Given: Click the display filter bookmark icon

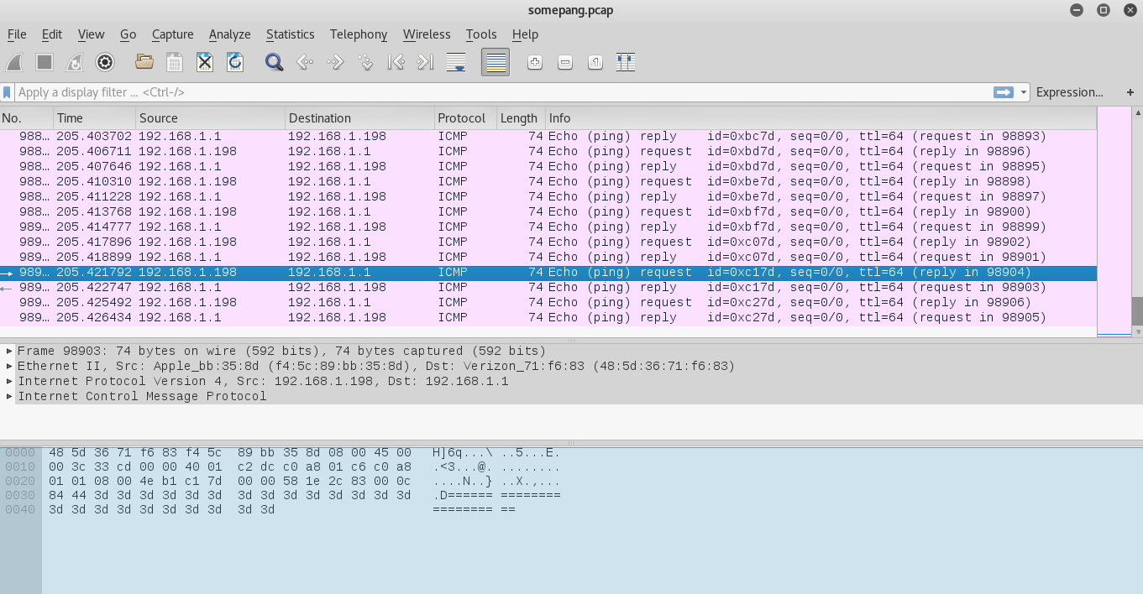Looking at the screenshot, I should (8, 92).
